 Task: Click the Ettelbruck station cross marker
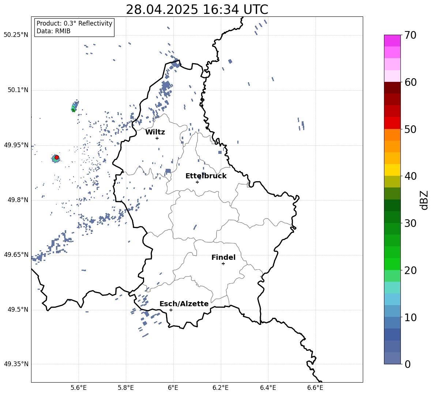(197, 182)
